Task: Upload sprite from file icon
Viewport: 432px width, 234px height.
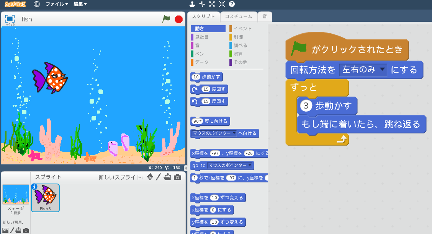Action: tap(167, 177)
